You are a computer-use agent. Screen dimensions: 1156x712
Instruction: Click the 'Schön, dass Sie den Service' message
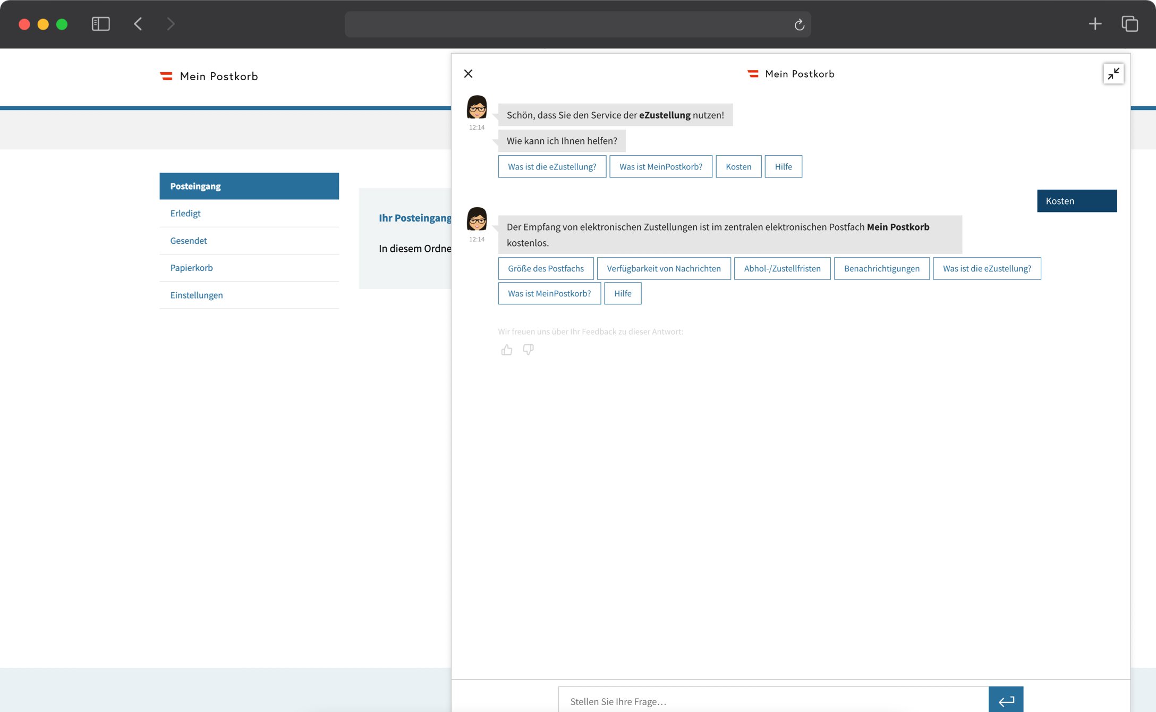[x=615, y=115]
